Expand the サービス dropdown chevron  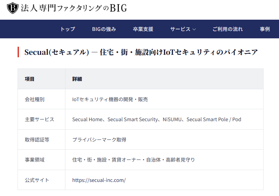click(194, 30)
